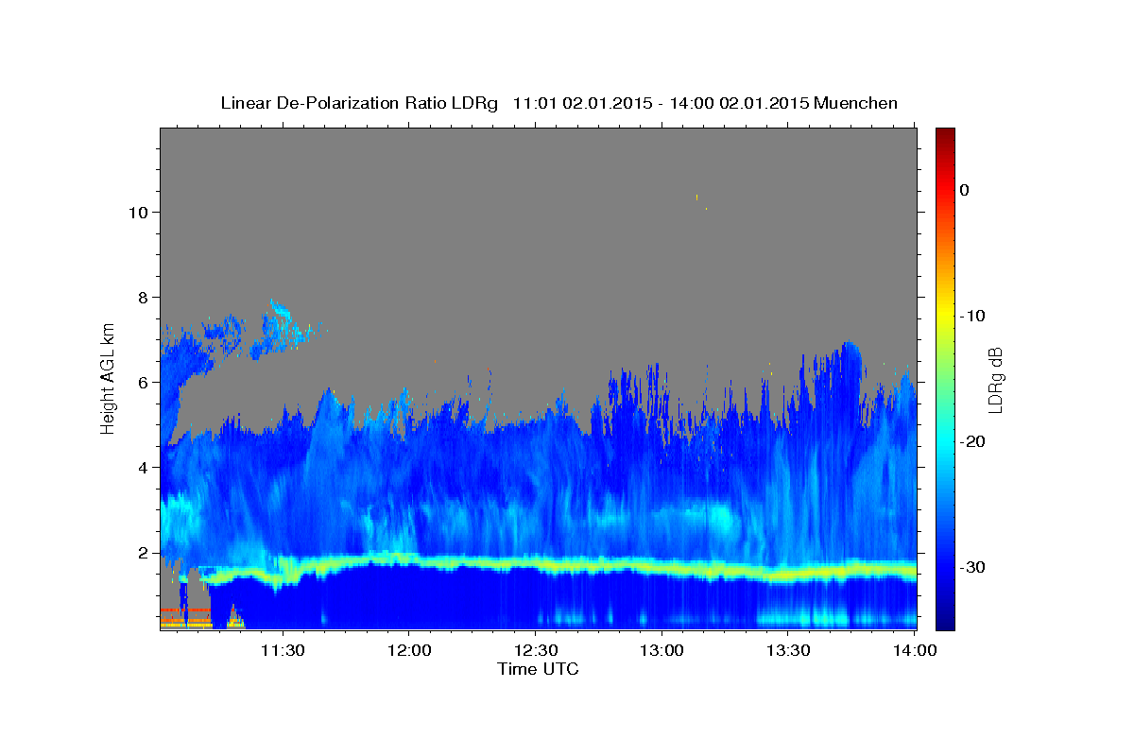The image size is (1134, 756).
Task: Click the 12:30 time axis label
Action: coord(535,650)
